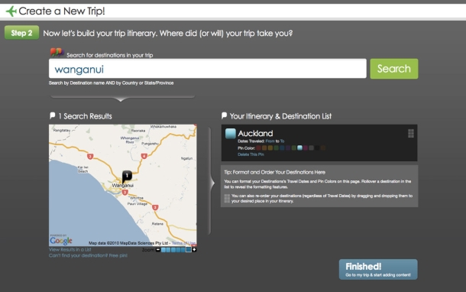This screenshot has height=292, width=466.
Task: Pick the yellow pin color swatch
Action: click(x=270, y=148)
